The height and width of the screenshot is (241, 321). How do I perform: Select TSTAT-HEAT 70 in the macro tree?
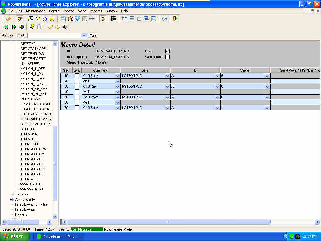pyautogui.click(x=33, y=164)
